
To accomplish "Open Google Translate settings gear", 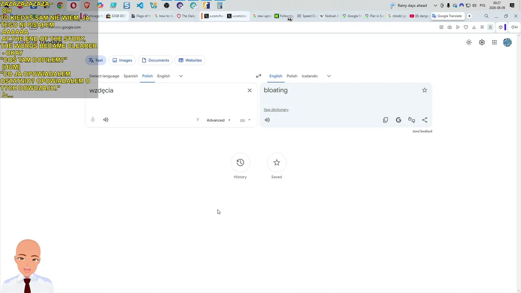I will pyautogui.click(x=482, y=42).
